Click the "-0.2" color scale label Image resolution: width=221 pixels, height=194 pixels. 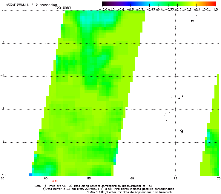point(188,10)
